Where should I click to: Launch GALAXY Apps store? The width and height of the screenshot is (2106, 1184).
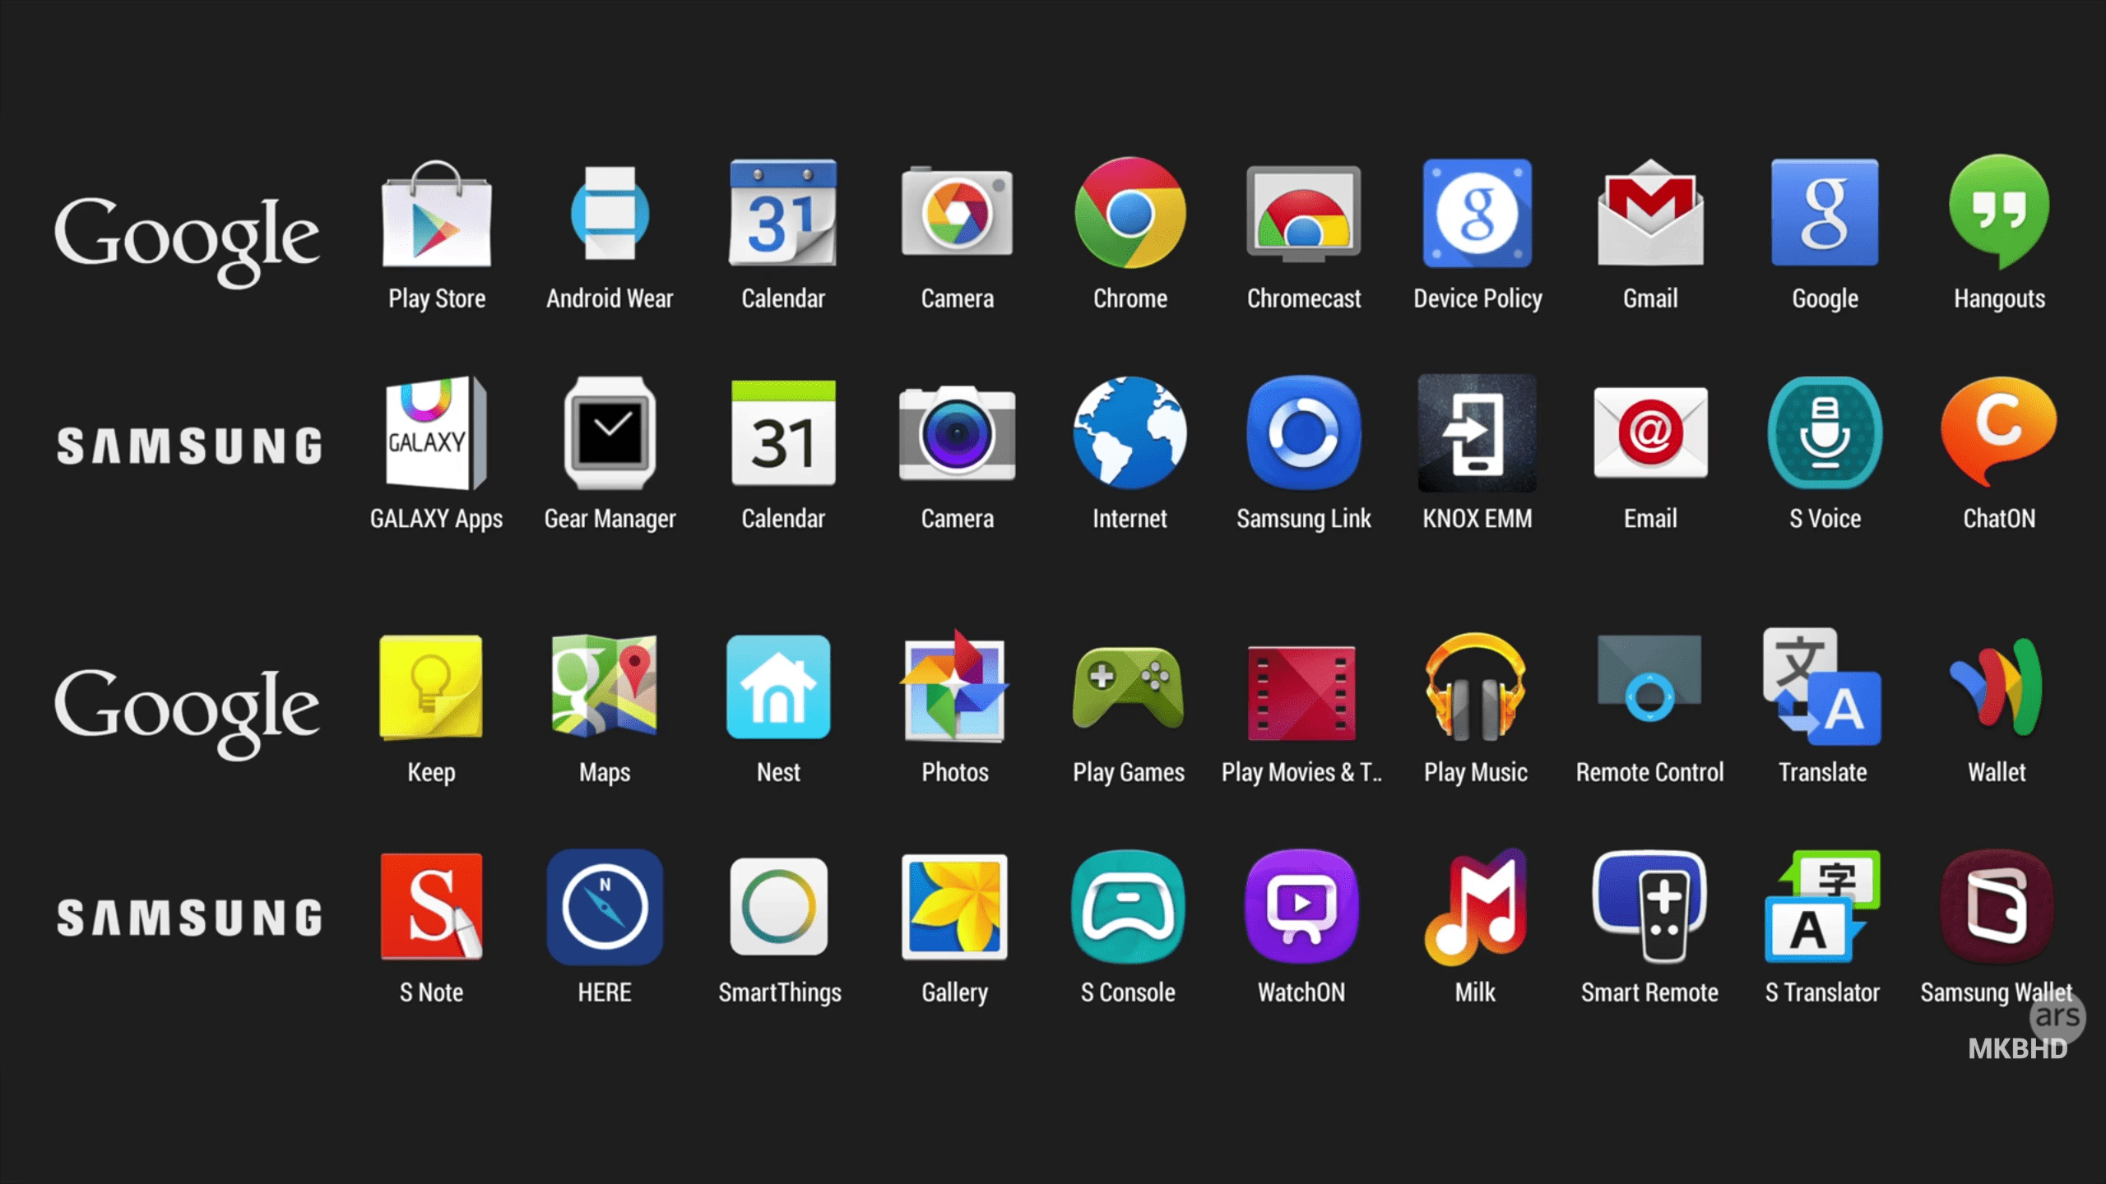pos(436,433)
